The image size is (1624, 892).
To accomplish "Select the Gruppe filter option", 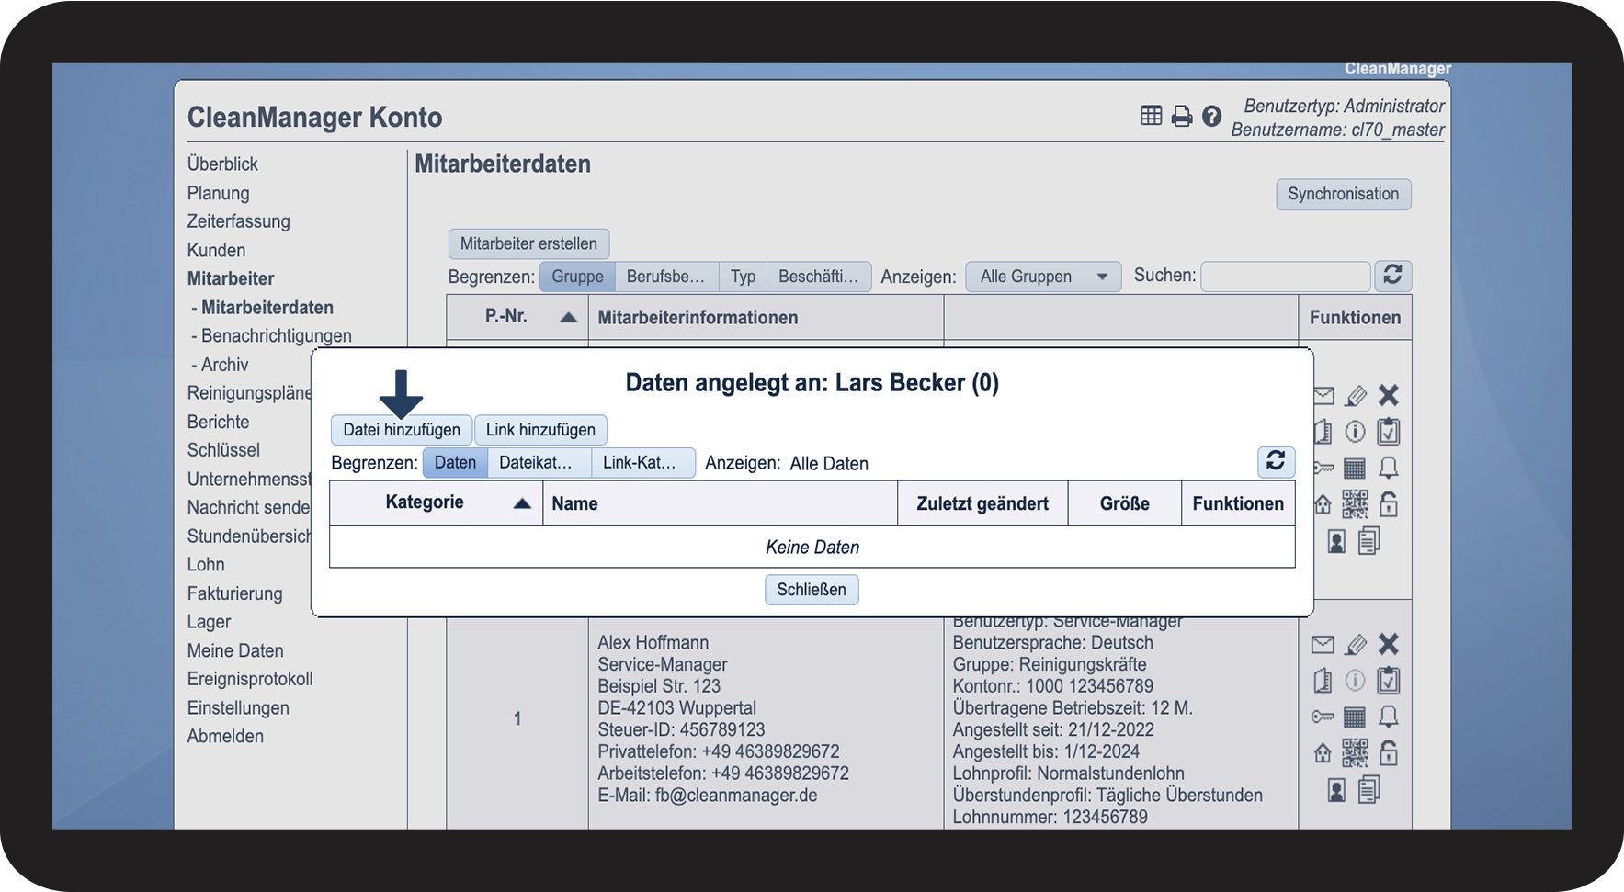I will [x=577, y=277].
